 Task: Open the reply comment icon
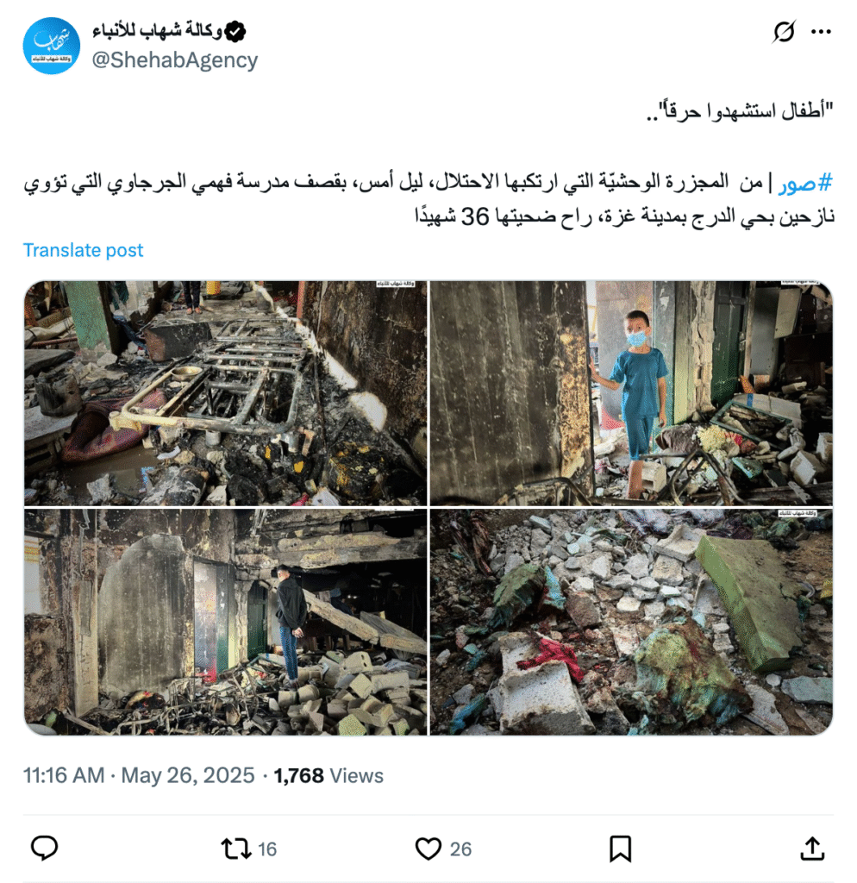click(44, 849)
